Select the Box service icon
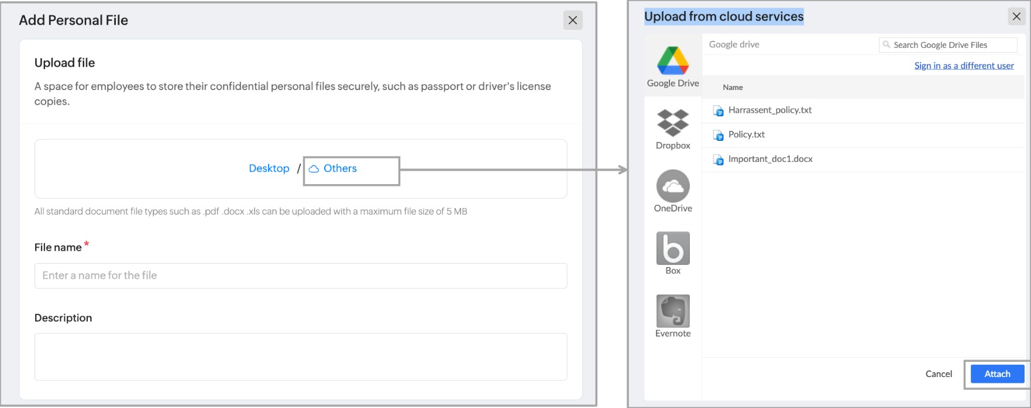Screen dimensions: 1031x408 pos(673,248)
